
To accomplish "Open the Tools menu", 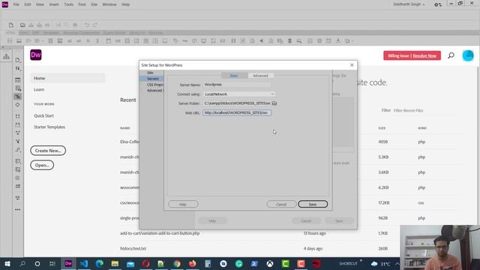I will click(68, 4).
